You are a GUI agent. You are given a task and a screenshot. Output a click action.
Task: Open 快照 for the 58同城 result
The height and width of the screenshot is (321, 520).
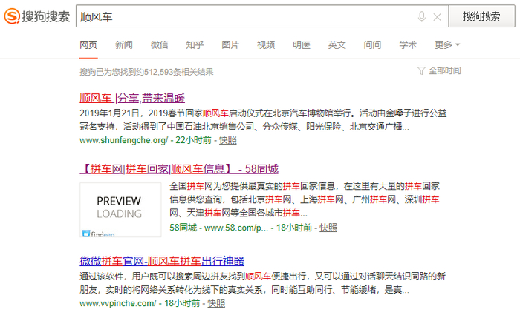328,228
